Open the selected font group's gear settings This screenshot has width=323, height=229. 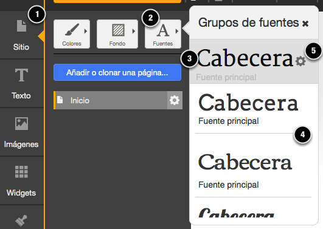300,61
